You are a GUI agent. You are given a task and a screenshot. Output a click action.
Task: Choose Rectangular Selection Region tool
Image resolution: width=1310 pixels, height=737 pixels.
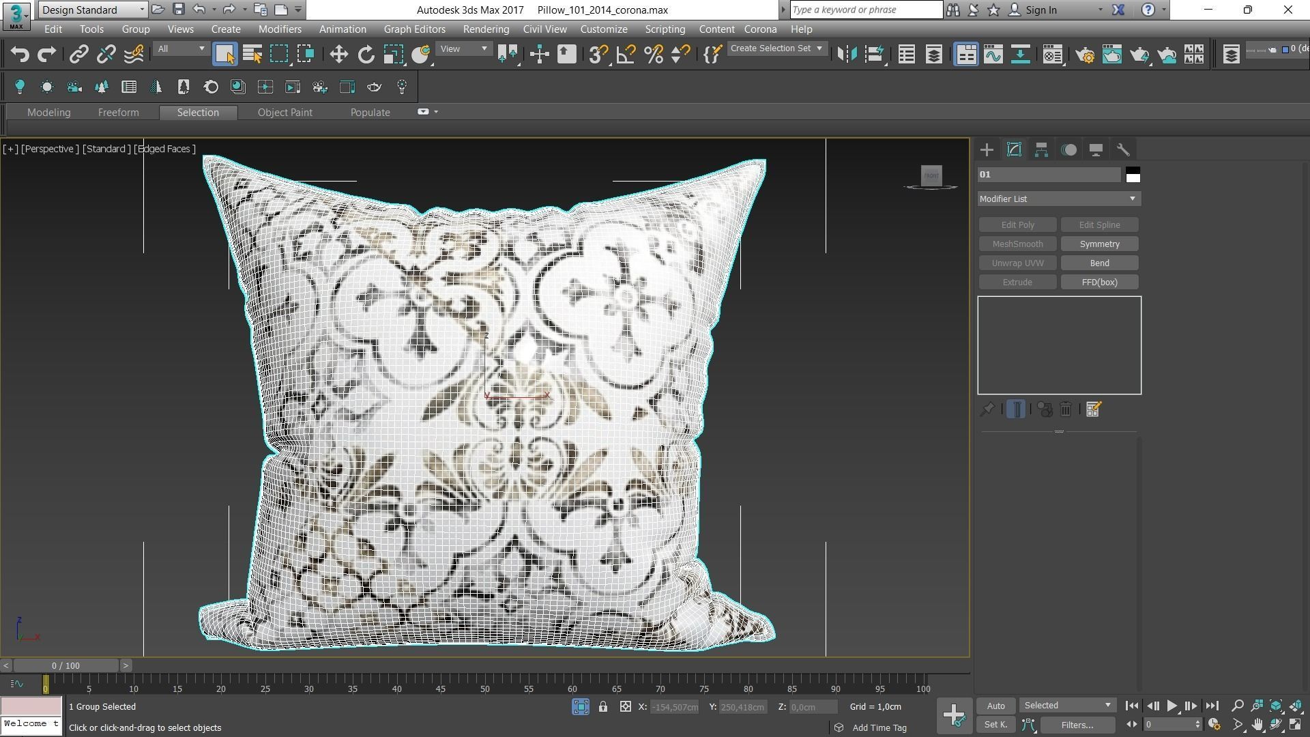pos(279,55)
